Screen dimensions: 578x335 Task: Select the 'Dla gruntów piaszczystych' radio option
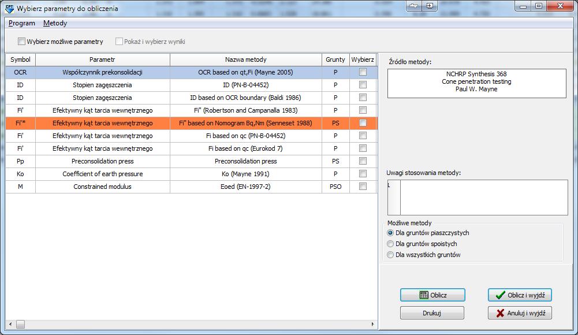coord(390,233)
